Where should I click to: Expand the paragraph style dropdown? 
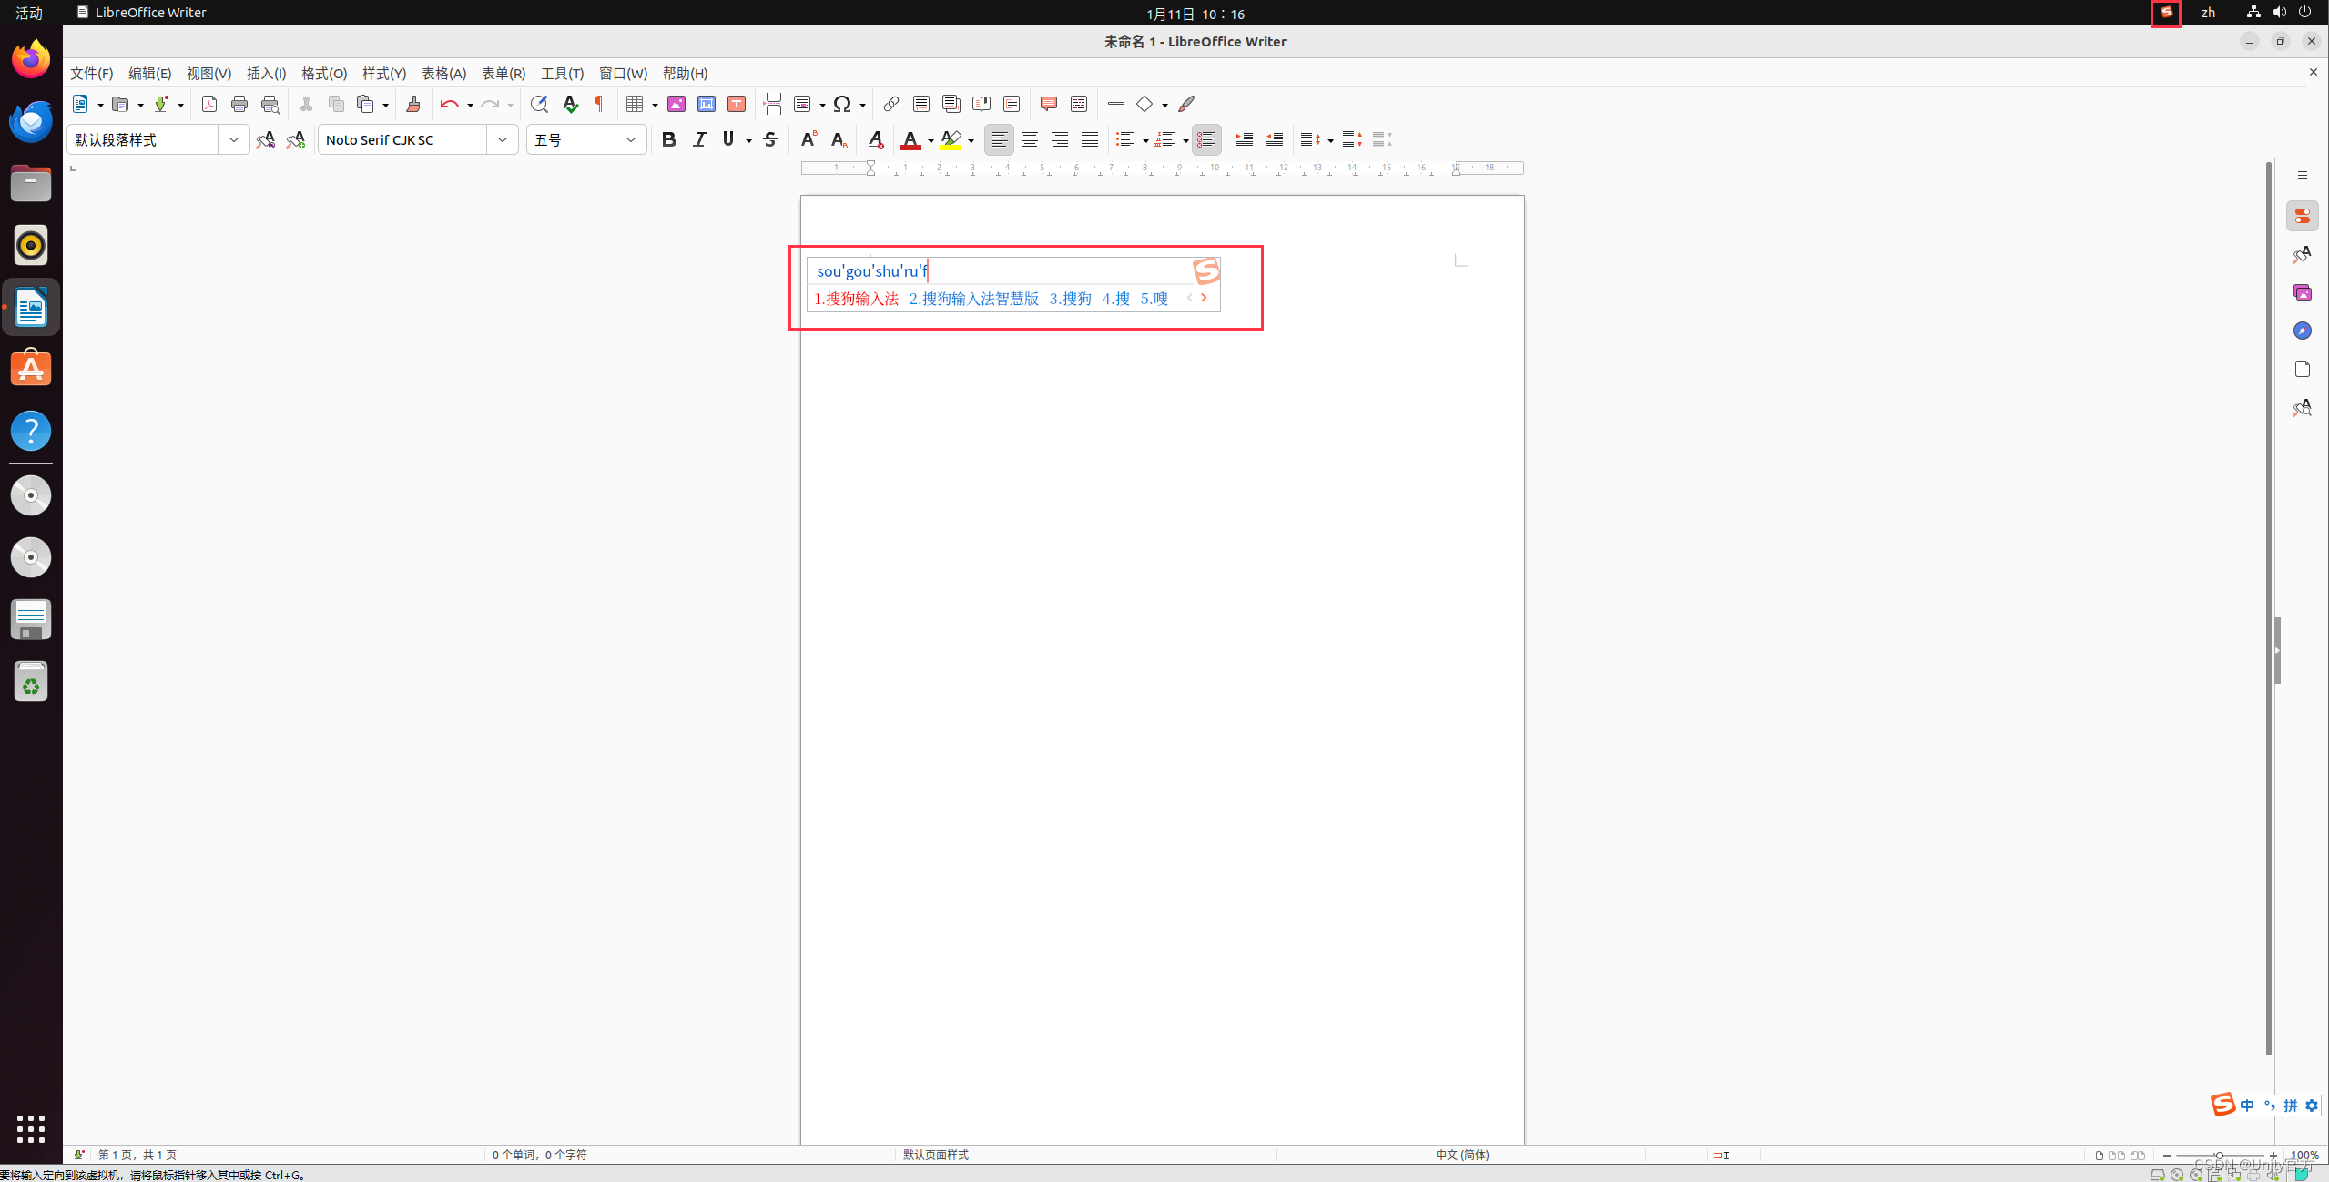[234, 139]
